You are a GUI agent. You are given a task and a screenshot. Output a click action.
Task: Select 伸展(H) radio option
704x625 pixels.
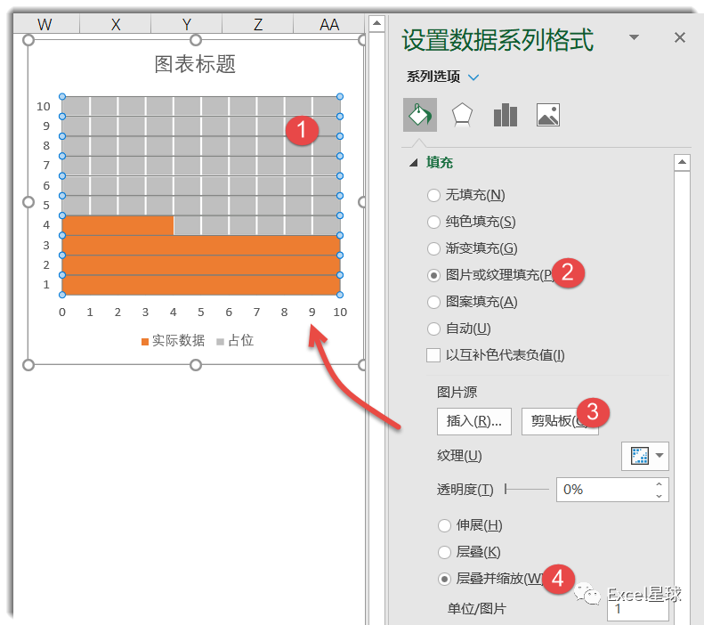coord(444,525)
